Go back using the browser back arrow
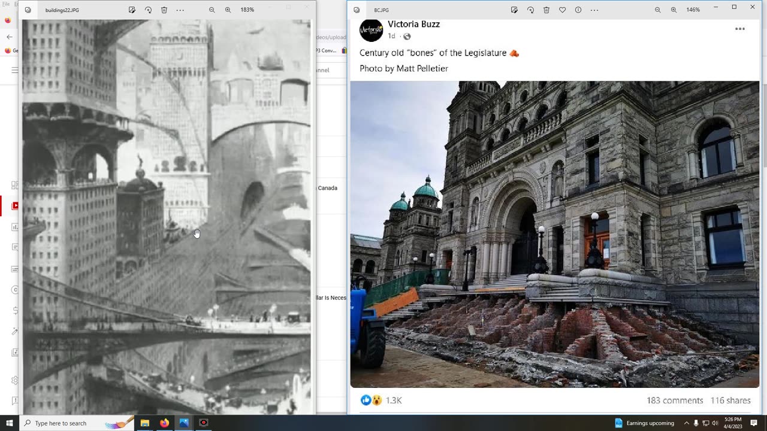Viewport: 767px width, 431px height. click(9, 37)
